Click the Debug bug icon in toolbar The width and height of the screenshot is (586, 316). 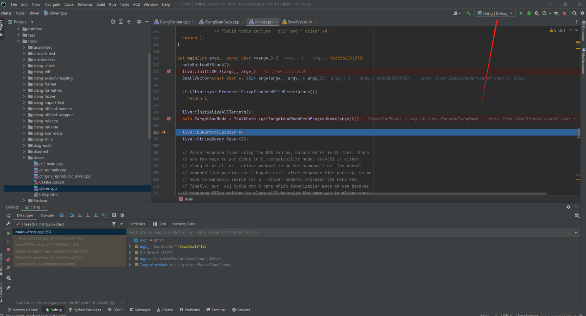click(529, 13)
